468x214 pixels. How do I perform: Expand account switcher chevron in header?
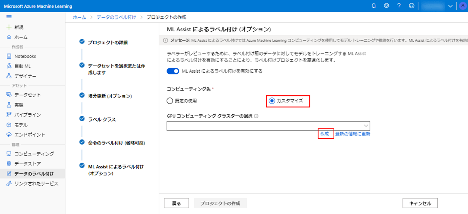[x=450, y=6]
